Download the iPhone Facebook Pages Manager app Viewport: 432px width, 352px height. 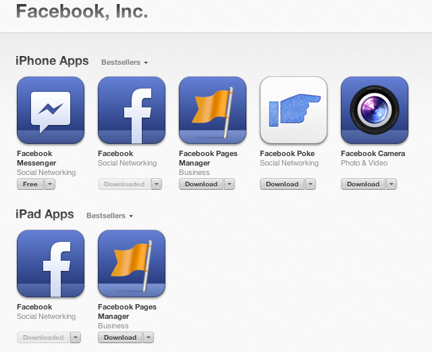(201, 184)
